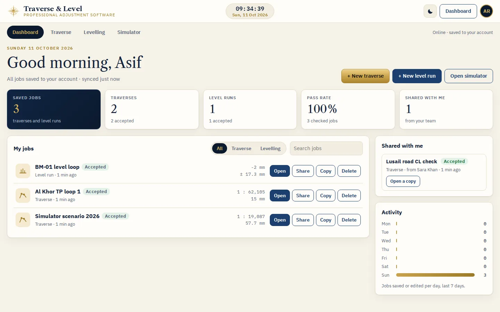Delete the BM-01 level loop job

[349, 171]
